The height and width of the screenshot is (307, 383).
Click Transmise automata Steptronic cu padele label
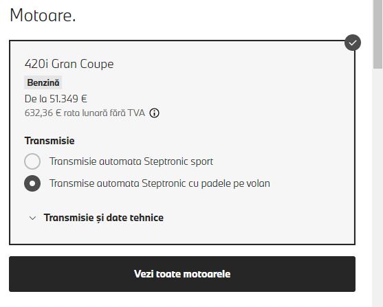click(x=160, y=183)
